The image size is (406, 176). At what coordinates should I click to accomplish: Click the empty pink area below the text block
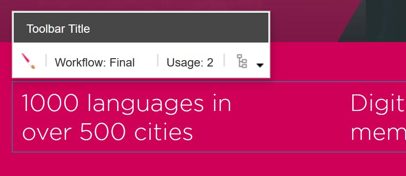click(x=203, y=164)
